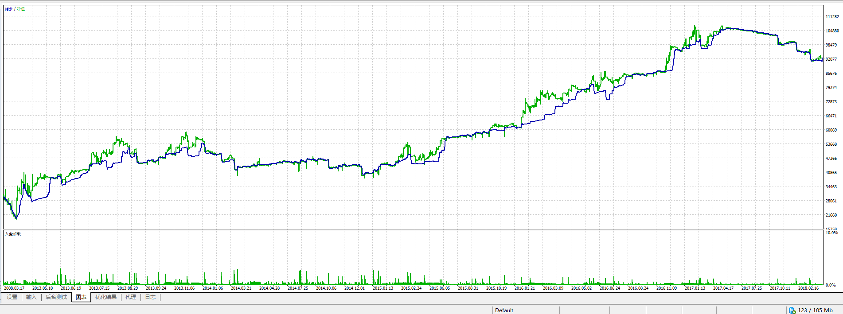Click the 60069 value on price axis
Viewport: 843px width, 314px height.
[831, 130]
